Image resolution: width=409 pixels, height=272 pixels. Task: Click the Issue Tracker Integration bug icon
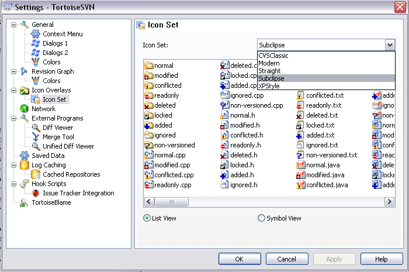(36, 193)
